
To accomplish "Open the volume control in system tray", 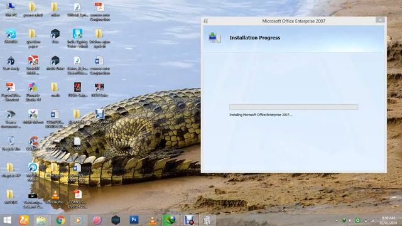I will [x=350, y=220].
